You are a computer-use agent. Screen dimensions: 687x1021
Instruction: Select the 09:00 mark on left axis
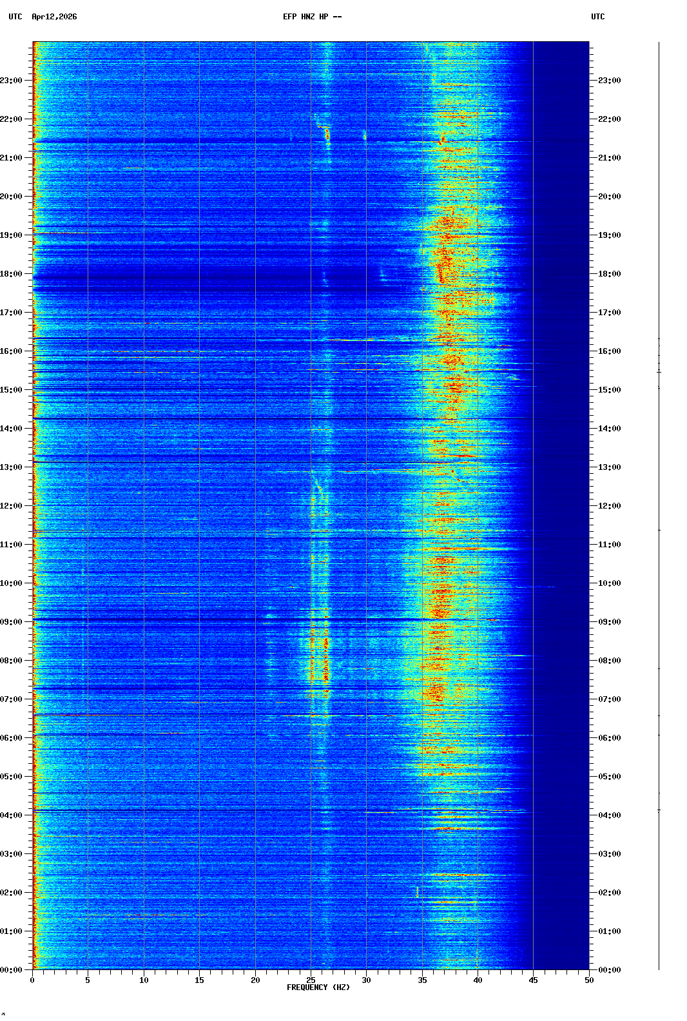(x=12, y=622)
